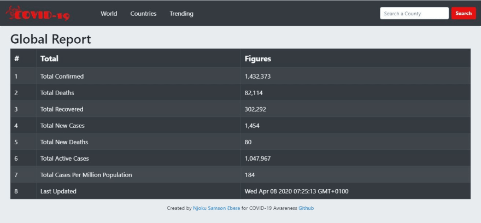Click row number 4 cell

point(24,126)
